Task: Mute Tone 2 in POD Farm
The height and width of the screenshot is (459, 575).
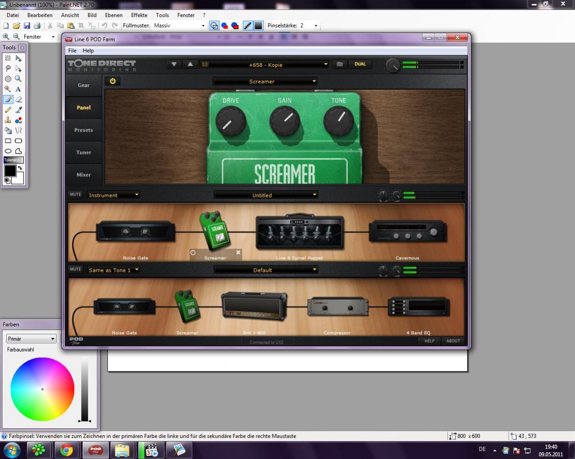Action: point(76,270)
